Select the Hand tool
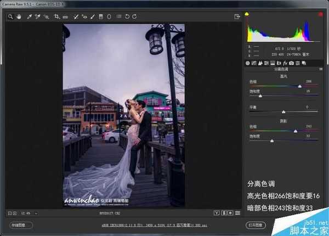This screenshot has width=329, height=236. [x=18, y=16]
